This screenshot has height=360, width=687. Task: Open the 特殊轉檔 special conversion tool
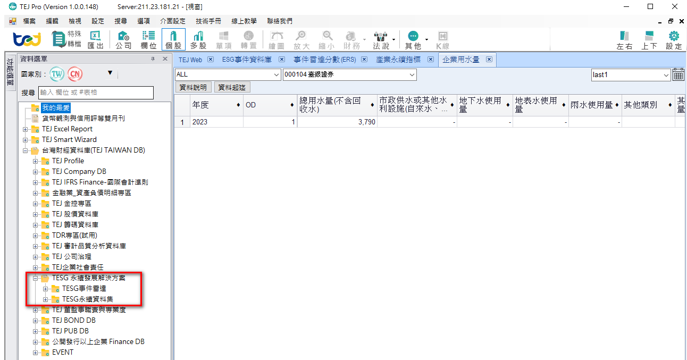click(x=66, y=40)
